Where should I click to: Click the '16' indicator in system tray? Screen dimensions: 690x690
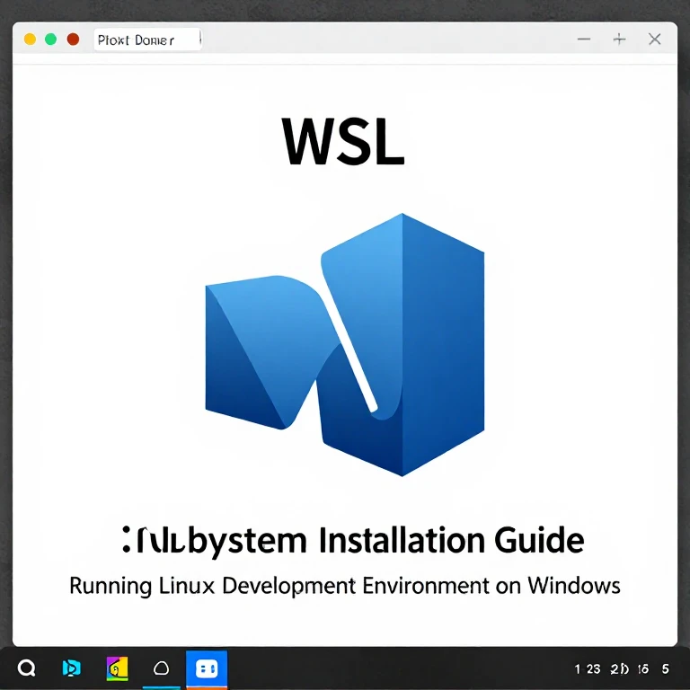(x=643, y=669)
